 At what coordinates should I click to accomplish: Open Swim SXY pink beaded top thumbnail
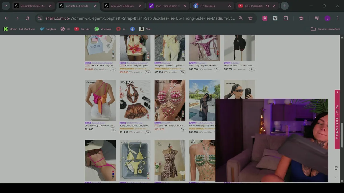point(170,101)
